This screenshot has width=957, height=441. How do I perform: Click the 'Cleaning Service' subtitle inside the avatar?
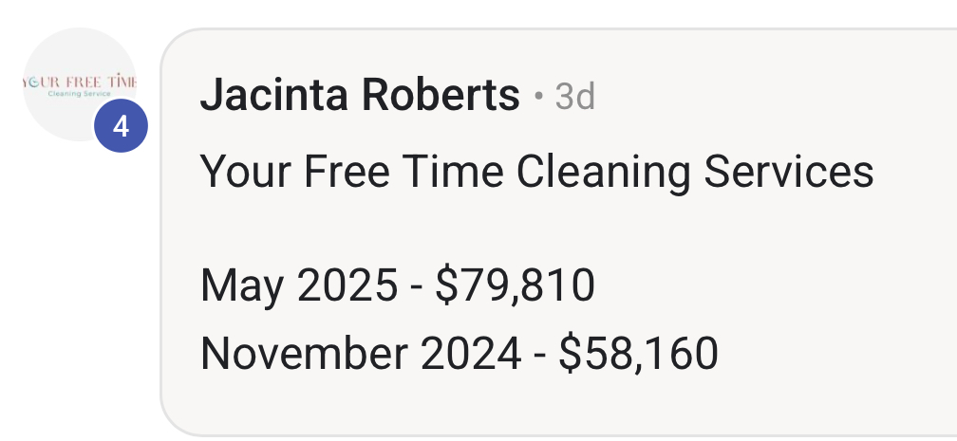click(x=80, y=94)
